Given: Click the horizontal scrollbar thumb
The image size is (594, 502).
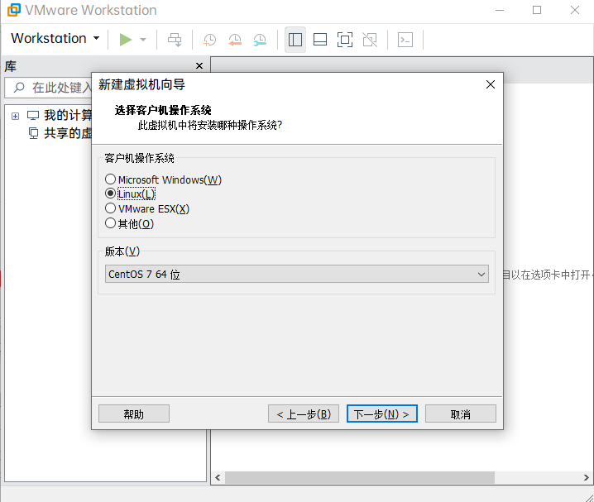Looking at the screenshot, I should click(360, 477).
